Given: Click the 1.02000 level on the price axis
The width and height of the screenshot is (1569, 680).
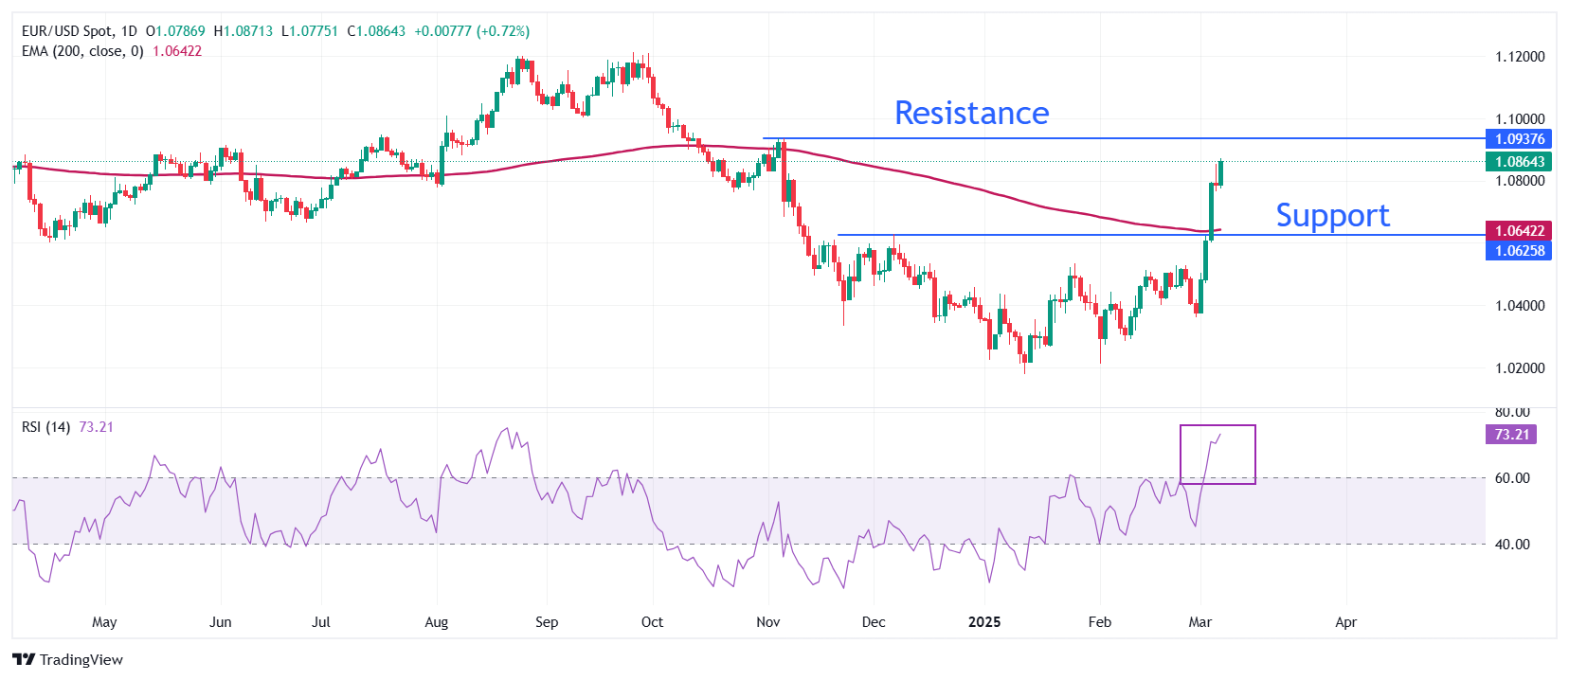Looking at the screenshot, I should coord(1519,368).
